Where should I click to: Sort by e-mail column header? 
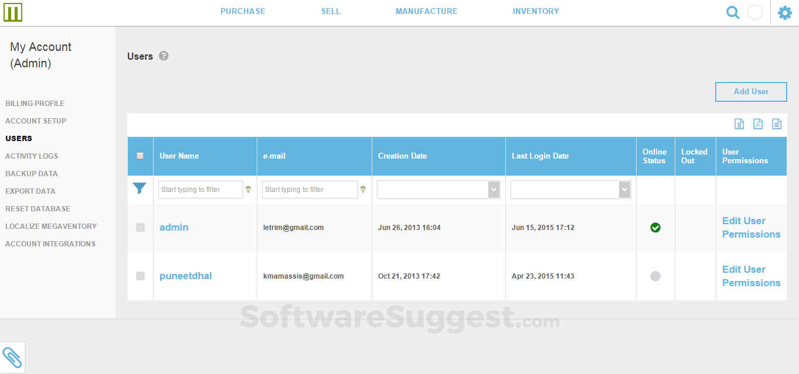tap(274, 156)
